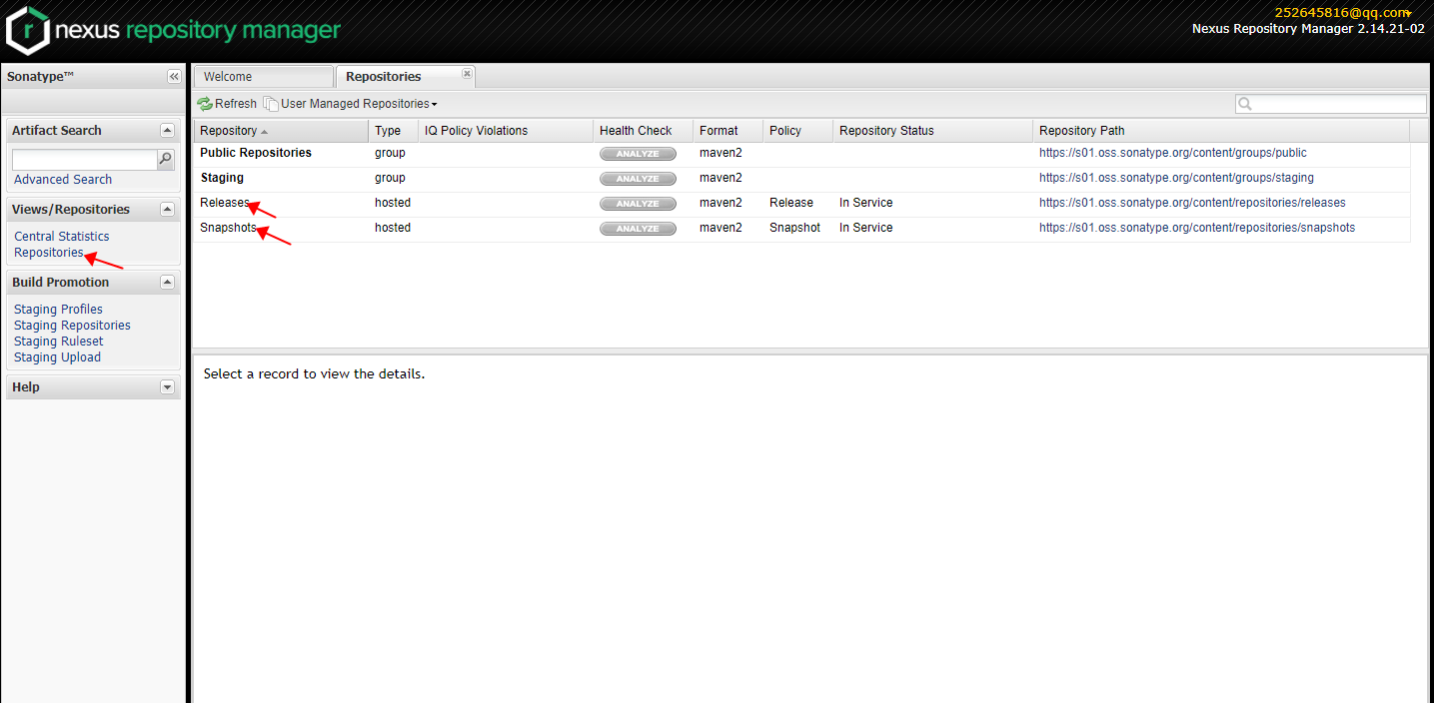Sort by the Type column header
The image size is (1434, 703).
pyautogui.click(x=393, y=131)
